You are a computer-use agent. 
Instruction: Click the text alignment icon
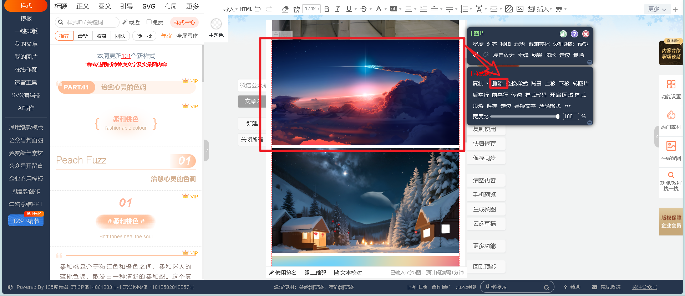click(409, 9)
